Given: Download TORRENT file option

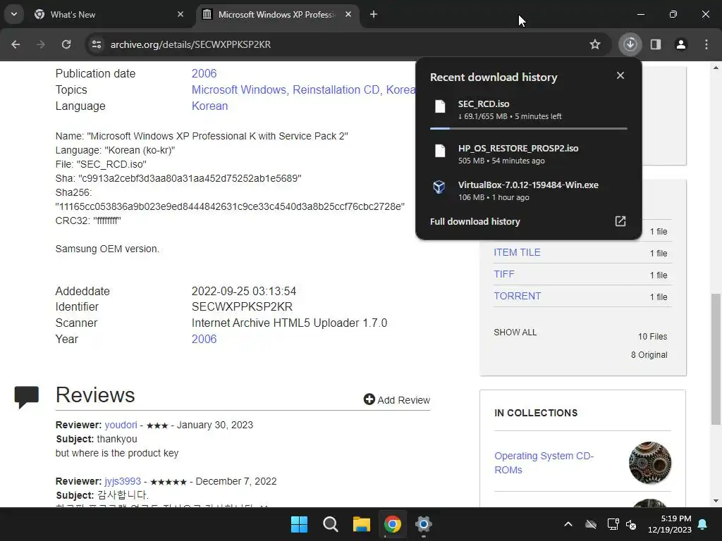Looking at the screenshot, I should (517, 296).
